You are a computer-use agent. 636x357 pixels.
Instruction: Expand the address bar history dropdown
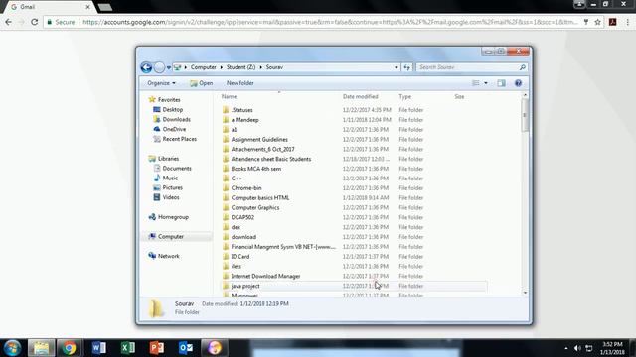point(397,67)
